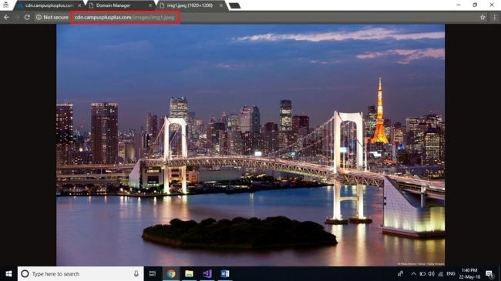The width and height of the screenshot is (501, 281).
Task: Open the volume control icon
Action: click(432, 273)
